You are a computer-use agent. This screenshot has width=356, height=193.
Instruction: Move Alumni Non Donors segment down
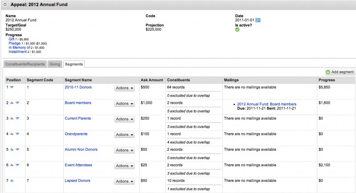(x=17, y=150)
